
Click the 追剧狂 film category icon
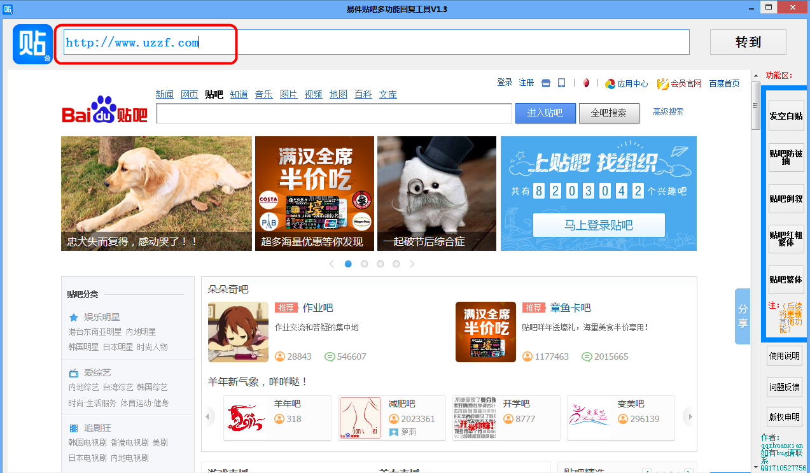click(74, 428)
